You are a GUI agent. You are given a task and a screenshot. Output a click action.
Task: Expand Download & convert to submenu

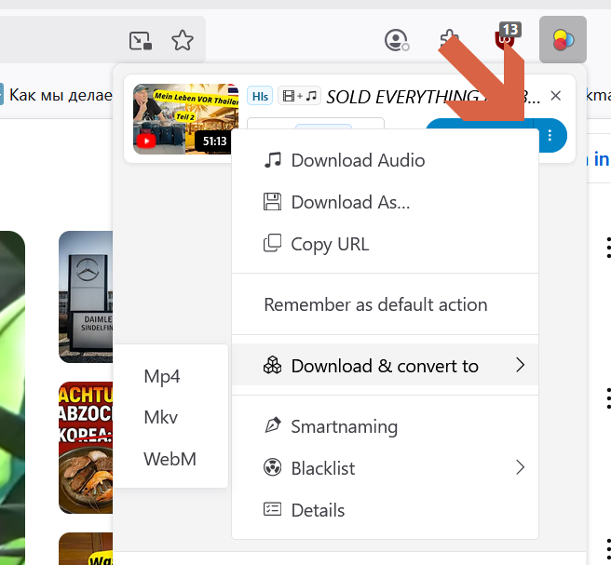click(x=385, y=366)
